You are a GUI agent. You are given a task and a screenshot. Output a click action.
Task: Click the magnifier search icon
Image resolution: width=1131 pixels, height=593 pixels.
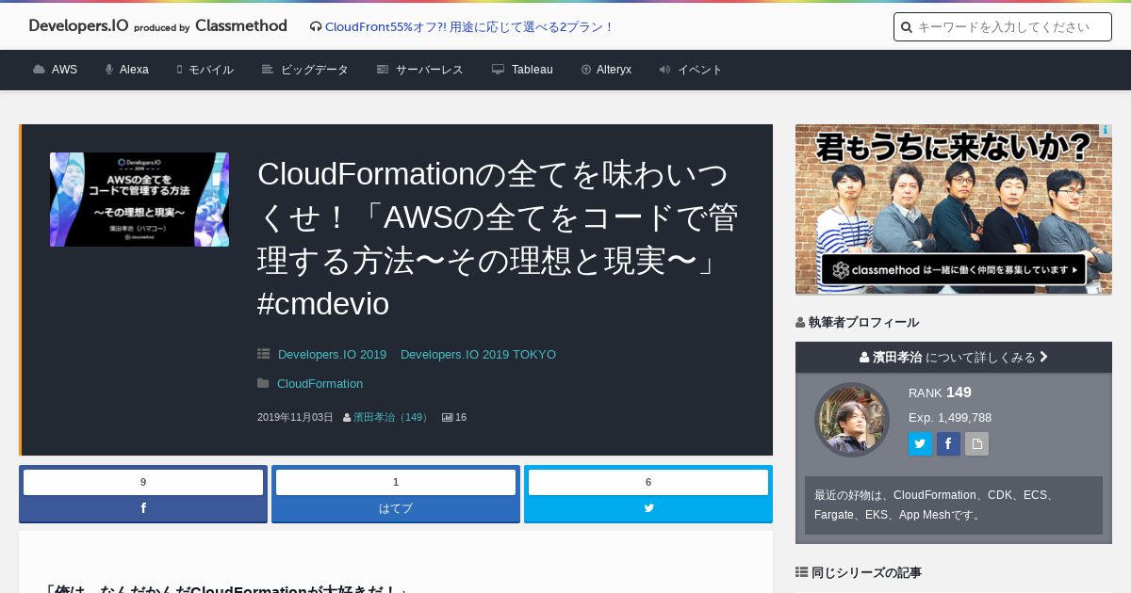907,27
